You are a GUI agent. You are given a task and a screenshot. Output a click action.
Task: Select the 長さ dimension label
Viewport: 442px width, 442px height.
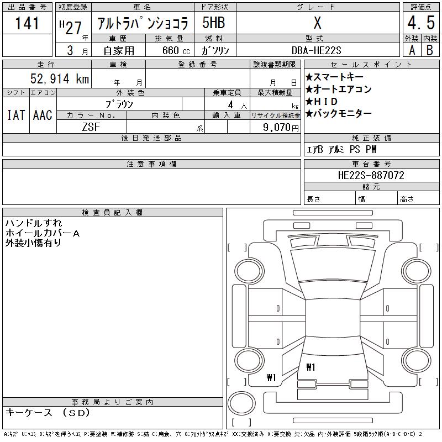(x=313, y=199)
